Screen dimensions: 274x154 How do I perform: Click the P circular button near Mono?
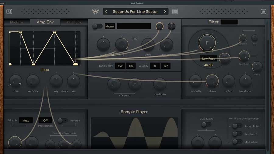[171, 26]
